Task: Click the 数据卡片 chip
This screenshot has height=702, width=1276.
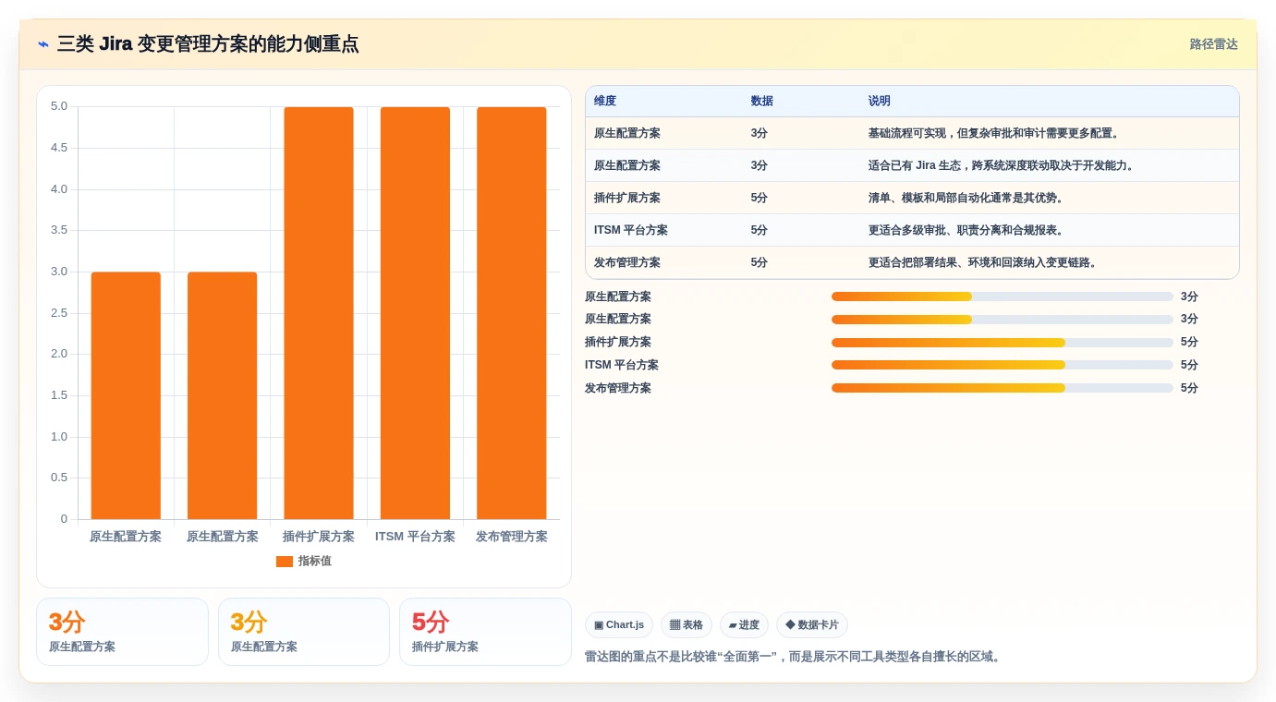Action: tap(812, 625)
